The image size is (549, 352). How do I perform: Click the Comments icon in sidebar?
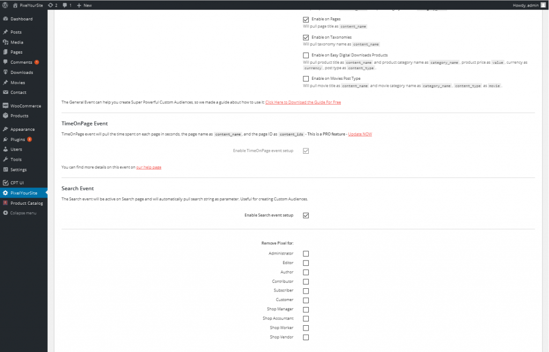[5, 62]
